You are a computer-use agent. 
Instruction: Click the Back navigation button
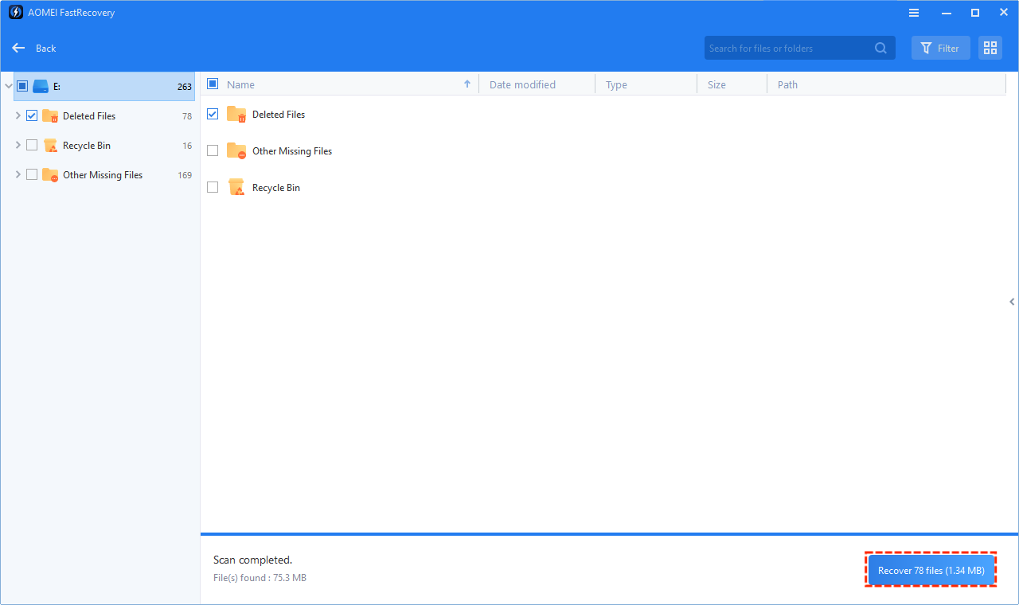[x=33, y=48]
